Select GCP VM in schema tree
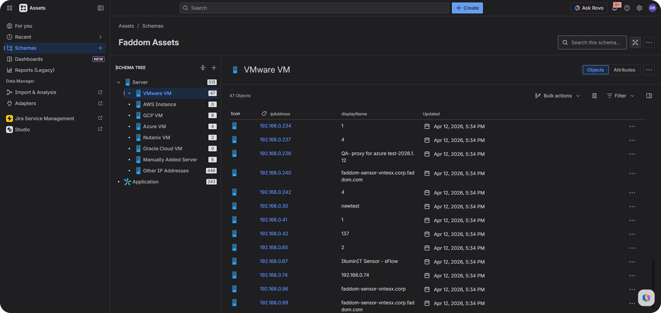661x313 pixels. click(171, 115)
